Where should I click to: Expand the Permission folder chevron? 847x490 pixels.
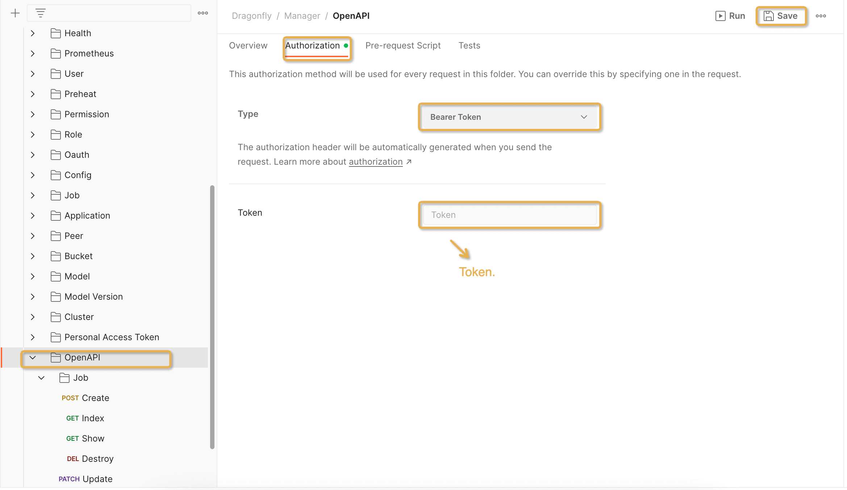click(x=33, y=114)
